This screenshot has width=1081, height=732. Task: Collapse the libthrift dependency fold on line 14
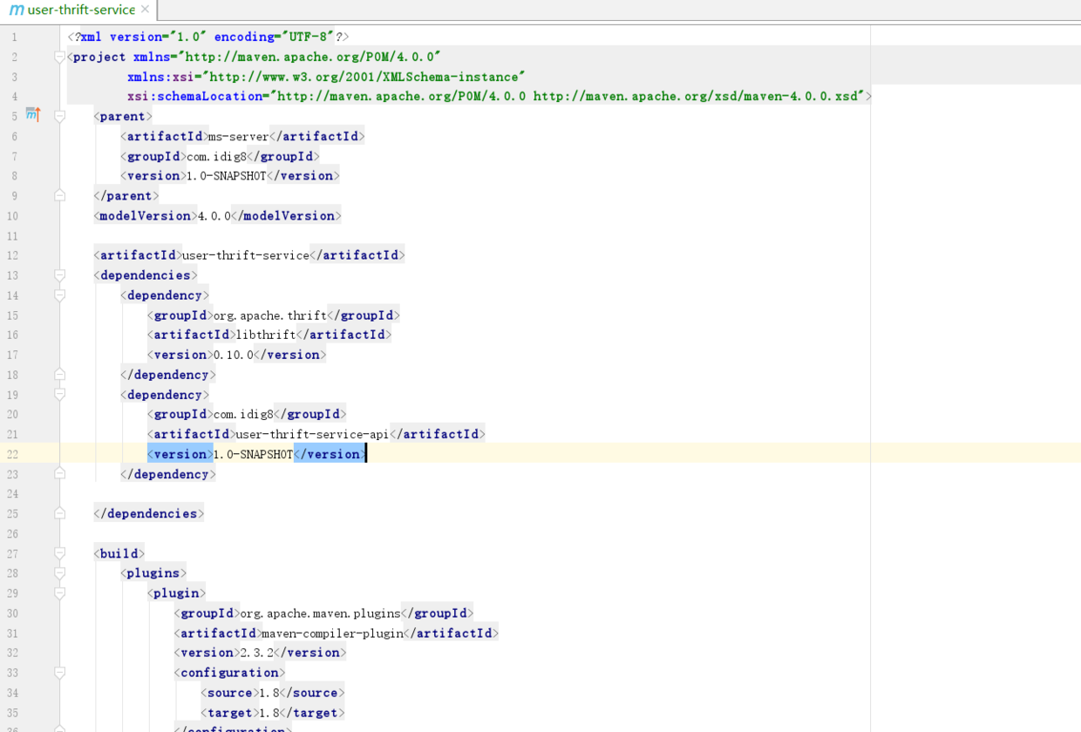59,295
